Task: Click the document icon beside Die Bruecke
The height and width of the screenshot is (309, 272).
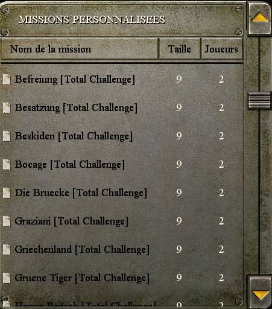Action: [x=7, y=193]
